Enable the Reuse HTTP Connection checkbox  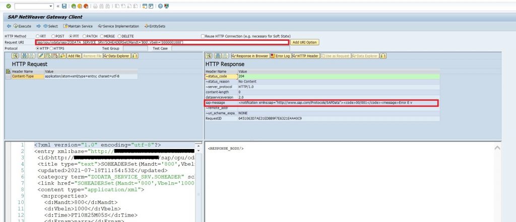click(x=203, y=36)
